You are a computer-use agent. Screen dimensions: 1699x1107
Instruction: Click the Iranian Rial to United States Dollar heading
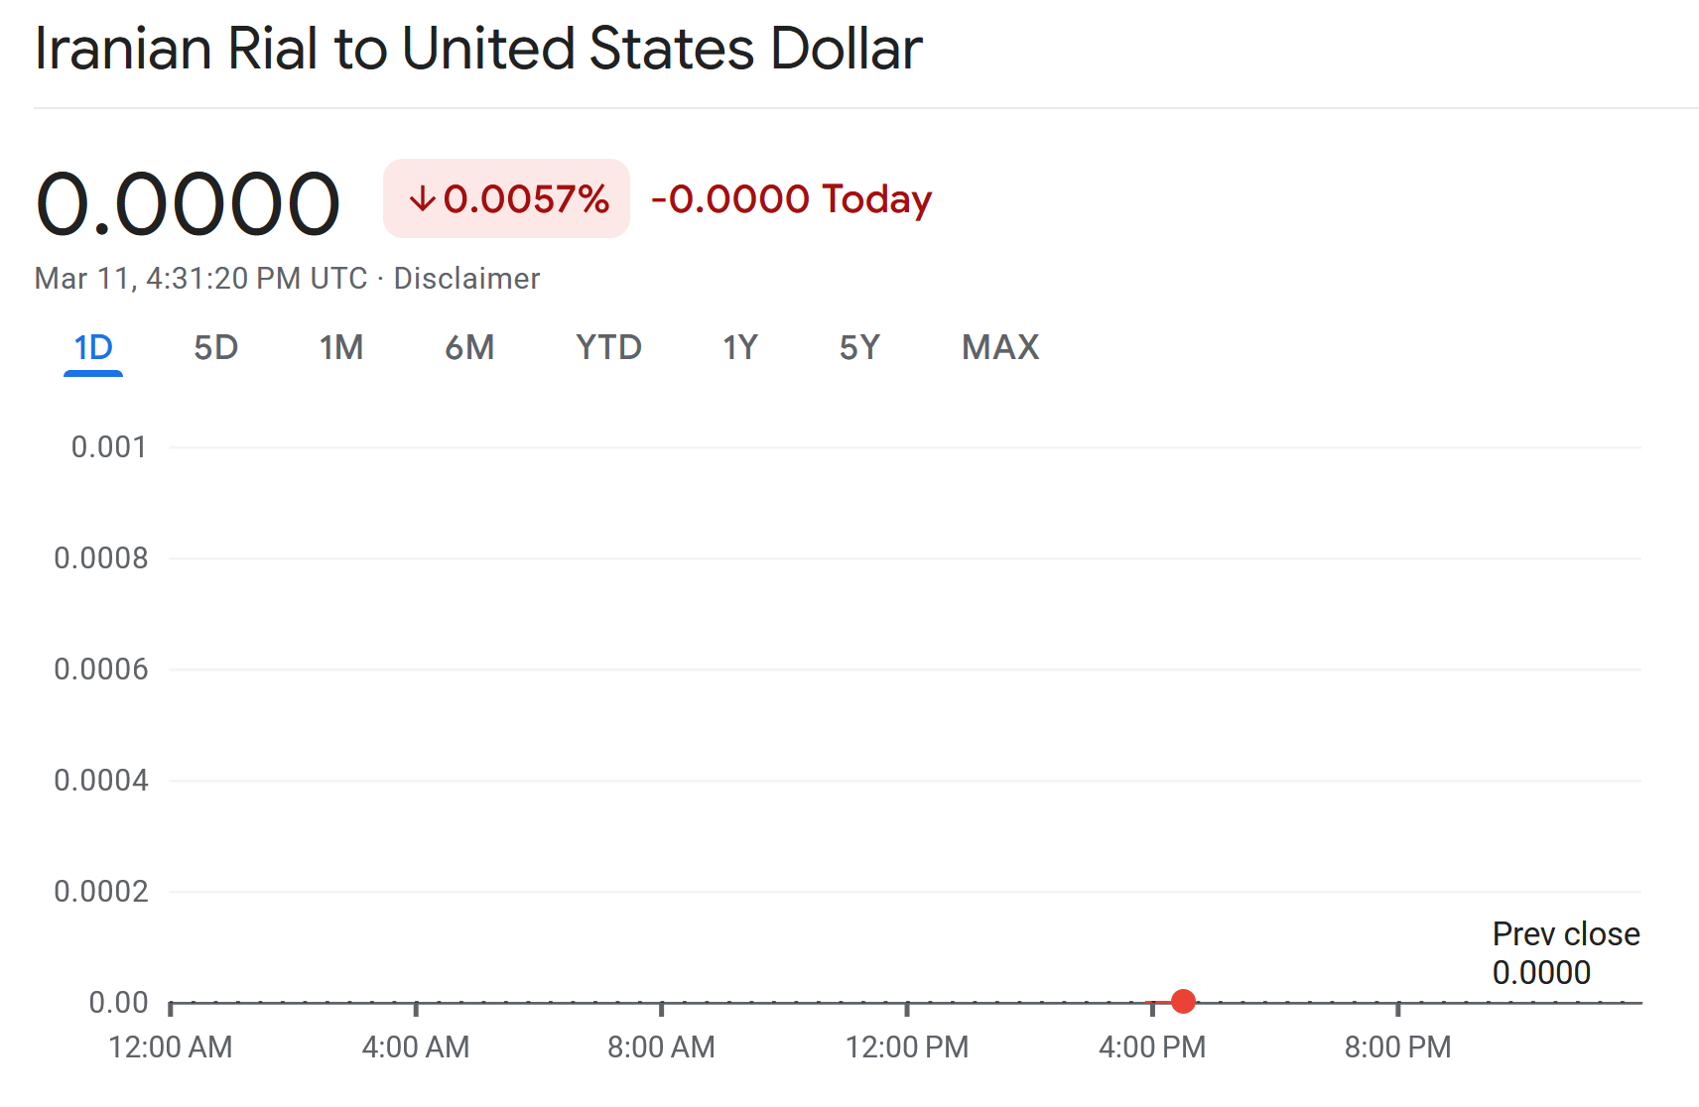[478, 49]
